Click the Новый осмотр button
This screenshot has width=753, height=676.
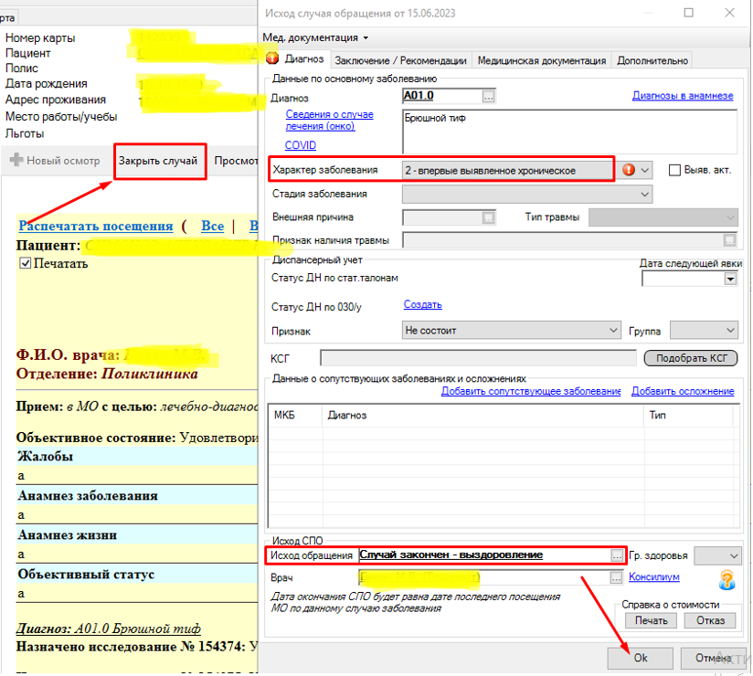pyautogui.click(x=54, y=160)
